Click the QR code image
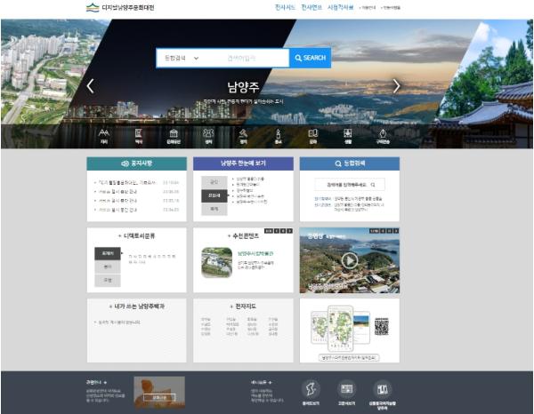The width and height of the screenshot is (534, 414). [381, 326]
